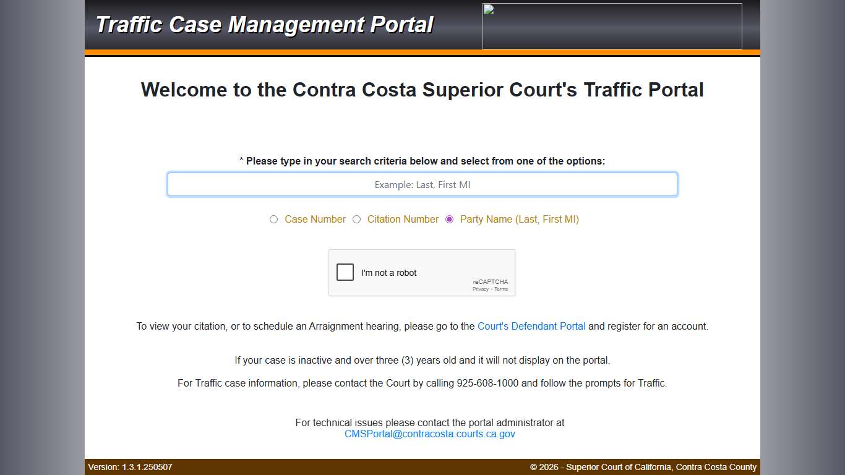This screenshot has height=475, width=845.
Task: Open the reCAPTCHA Terms link
Action: [x=500, y=289]
